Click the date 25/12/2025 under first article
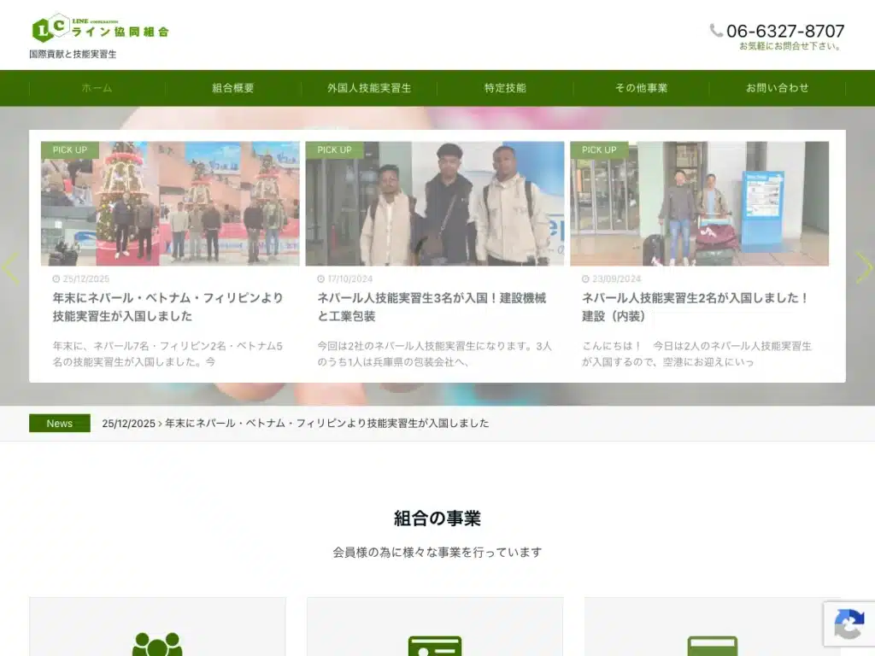This screenshot has width=875, height=656. coord(86,279)
